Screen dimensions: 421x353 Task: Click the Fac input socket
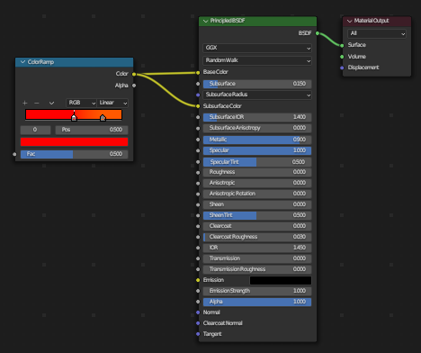pos(14,154)
